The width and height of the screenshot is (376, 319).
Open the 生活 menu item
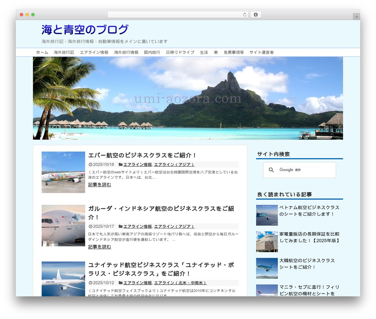(204, 52)
